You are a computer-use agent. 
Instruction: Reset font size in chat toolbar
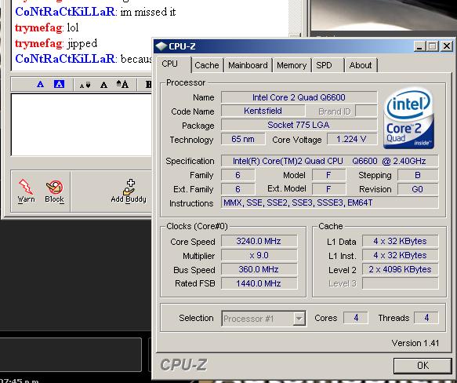coord(103,85)
